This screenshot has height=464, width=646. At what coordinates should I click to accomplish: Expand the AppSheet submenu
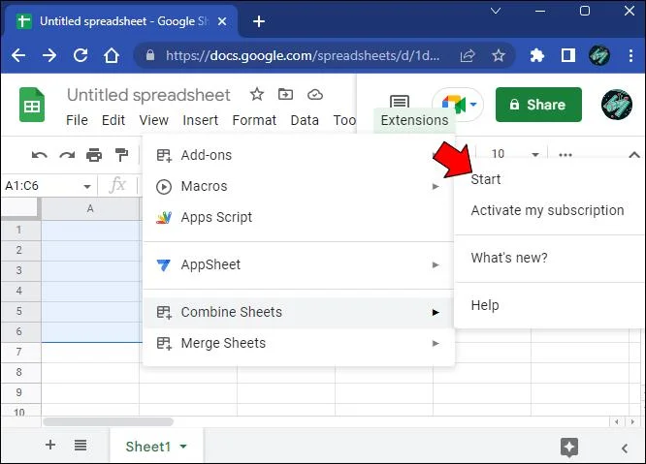click(x=299, y=264)
